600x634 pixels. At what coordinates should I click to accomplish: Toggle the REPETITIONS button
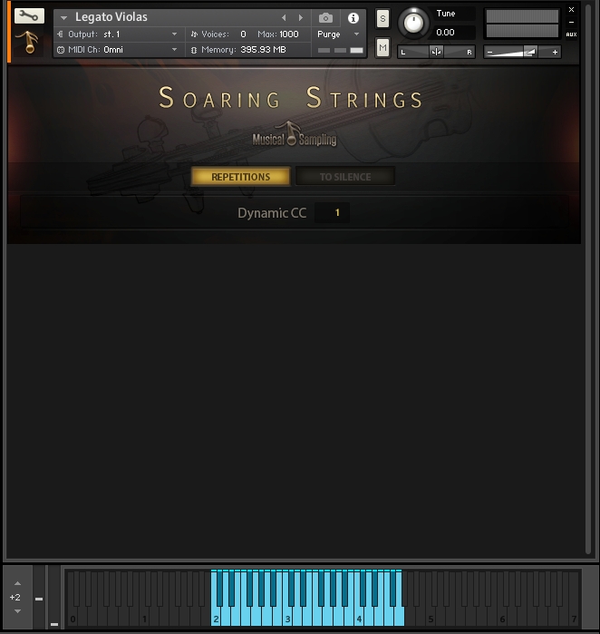click(x=240, y=177)
